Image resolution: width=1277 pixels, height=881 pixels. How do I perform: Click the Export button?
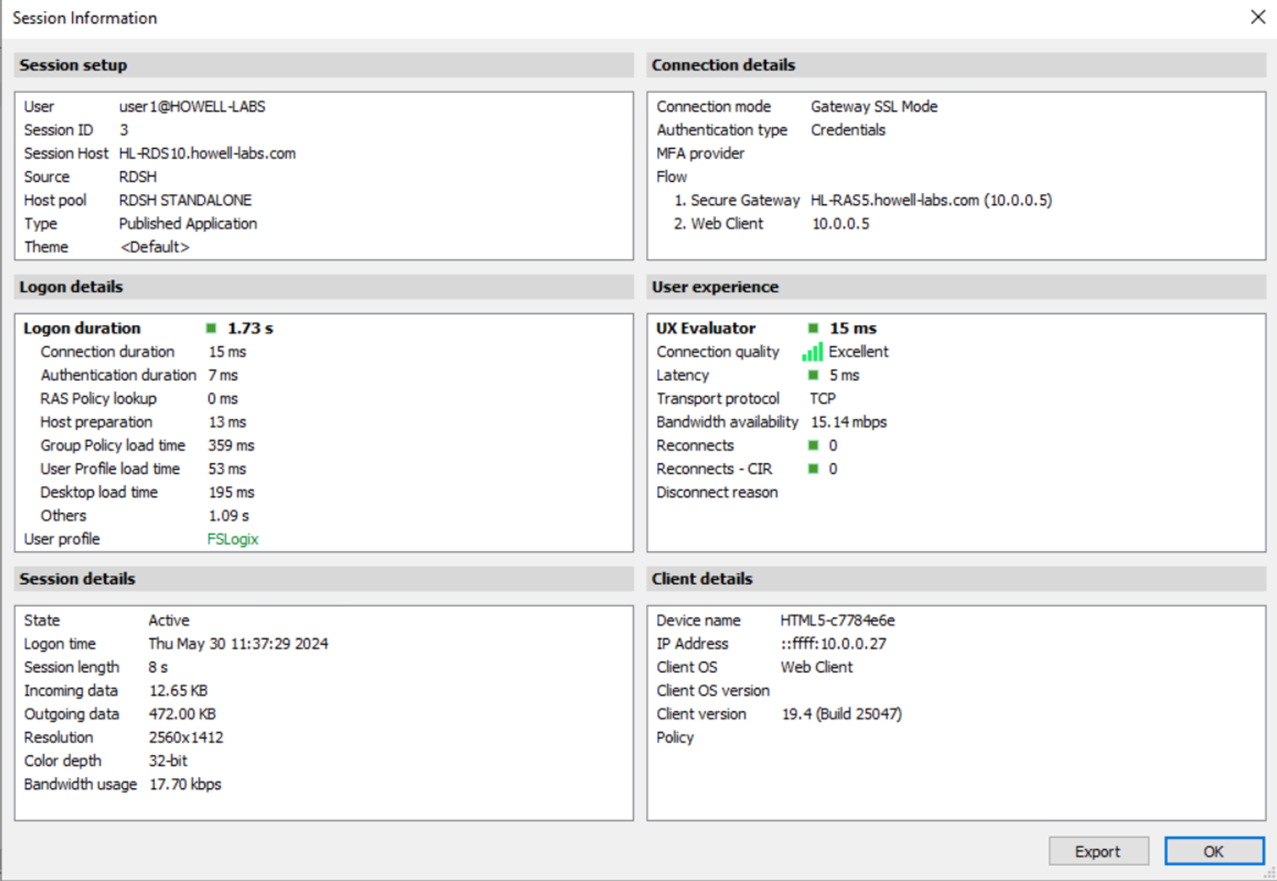tap(1097, 851)
